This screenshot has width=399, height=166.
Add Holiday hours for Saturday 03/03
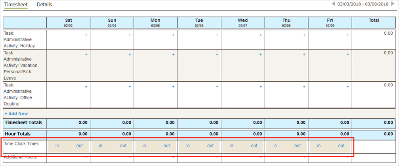pyautogui.click(x=86, y=35)
